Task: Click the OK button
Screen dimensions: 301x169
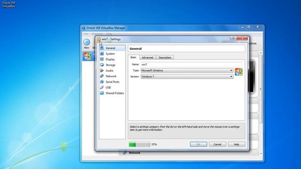Action: tap(198, 144)
